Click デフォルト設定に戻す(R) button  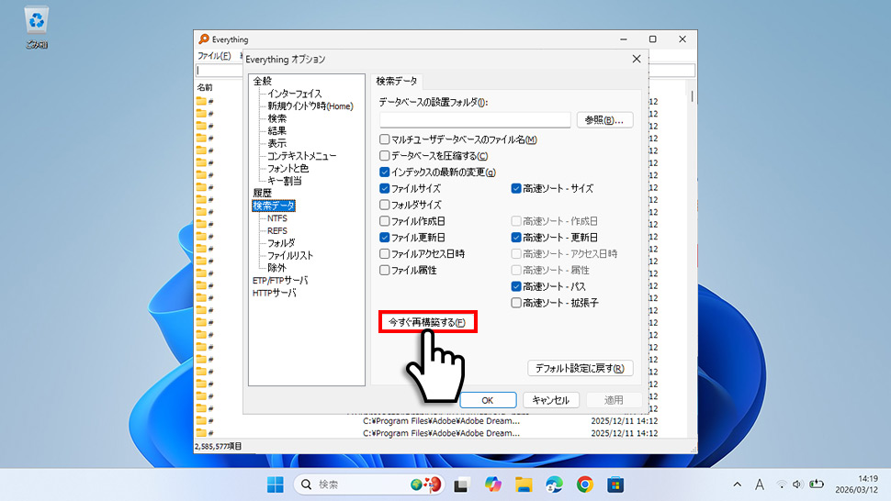click(581, 368)
